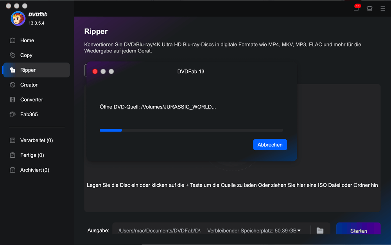391x245 pixels.
Task: Click the disc loading progress bar
Action: pos(191,130)
